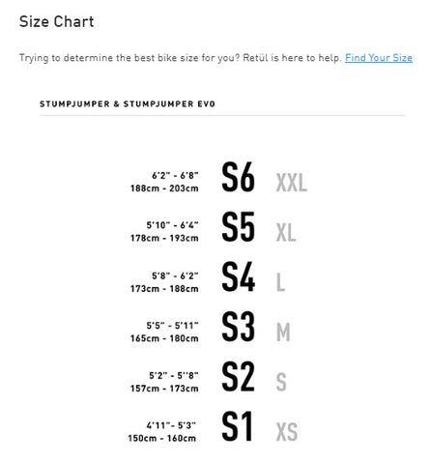Click the 4'11" - 5'3" height range
Image resolution: width=432 pixels, height=464 pixels.
click(x=171, y=425)
